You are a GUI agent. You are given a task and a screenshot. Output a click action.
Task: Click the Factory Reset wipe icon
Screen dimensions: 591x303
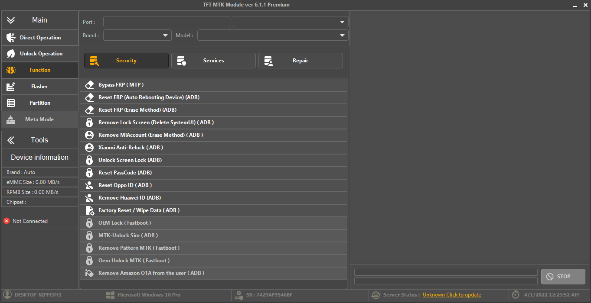coord(89,210)
